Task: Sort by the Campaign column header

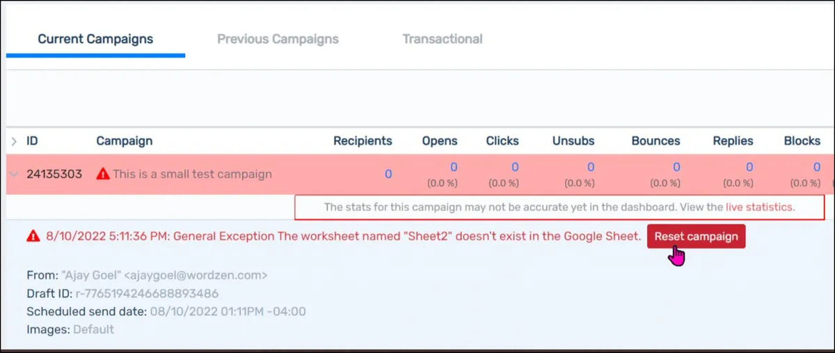Action: point(125,141)
